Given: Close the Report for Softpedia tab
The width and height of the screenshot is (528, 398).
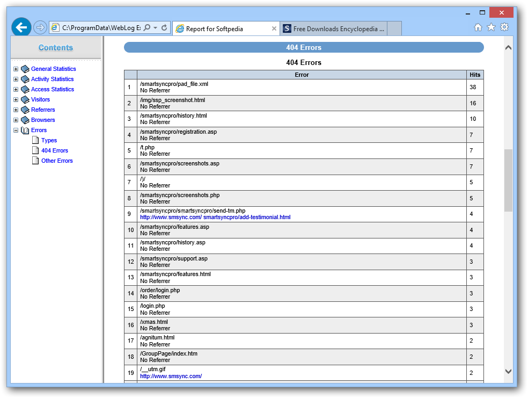Looking at the screenshot, I should pyautogui.click(x=274, y=28).
